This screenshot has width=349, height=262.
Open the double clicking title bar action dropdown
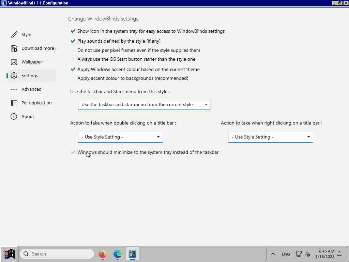120,137
